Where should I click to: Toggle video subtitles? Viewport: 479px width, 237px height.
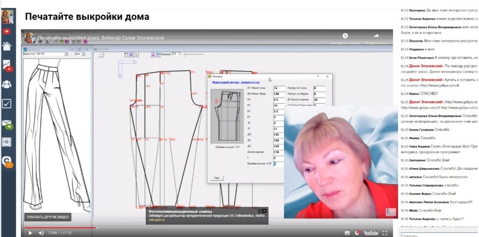pyautogui.click(x=347, y=233)
